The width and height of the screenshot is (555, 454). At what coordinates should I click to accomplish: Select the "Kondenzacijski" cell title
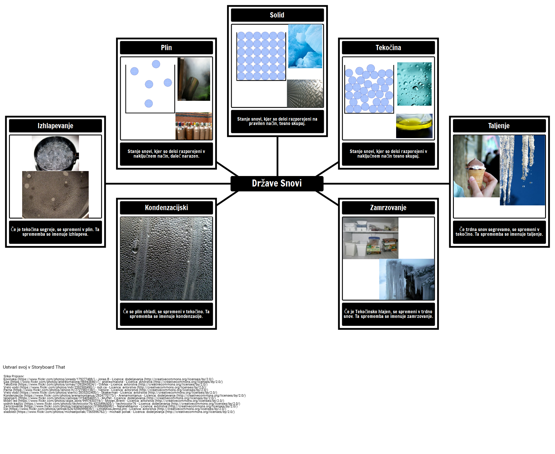tap(166, 208)
